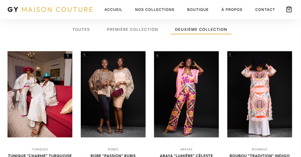Click the Abayas category label
The image size is (301, 157).
click(187, 149)
